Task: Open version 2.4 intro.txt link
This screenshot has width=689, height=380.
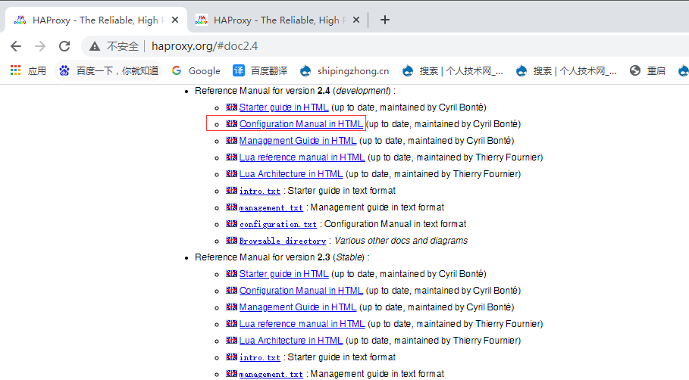Action: [x=260, y=191]
